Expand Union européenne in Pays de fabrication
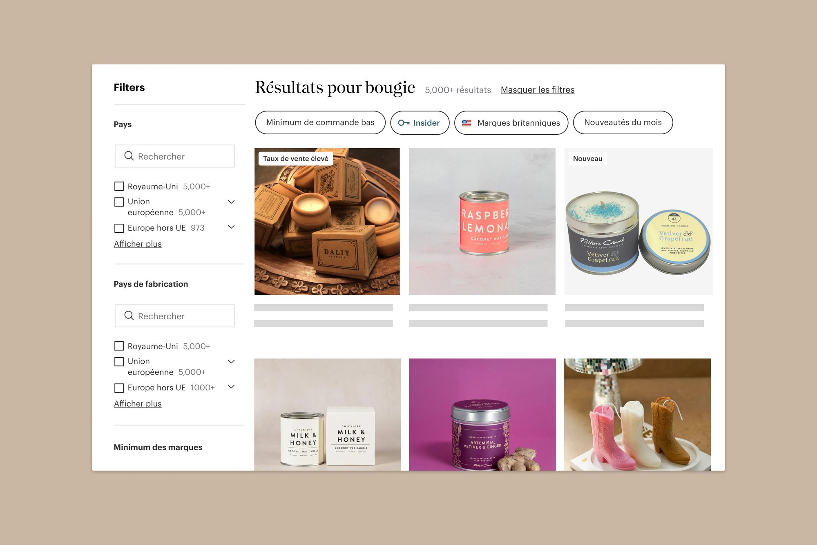The image size is (817, 545). click(231, 361)
